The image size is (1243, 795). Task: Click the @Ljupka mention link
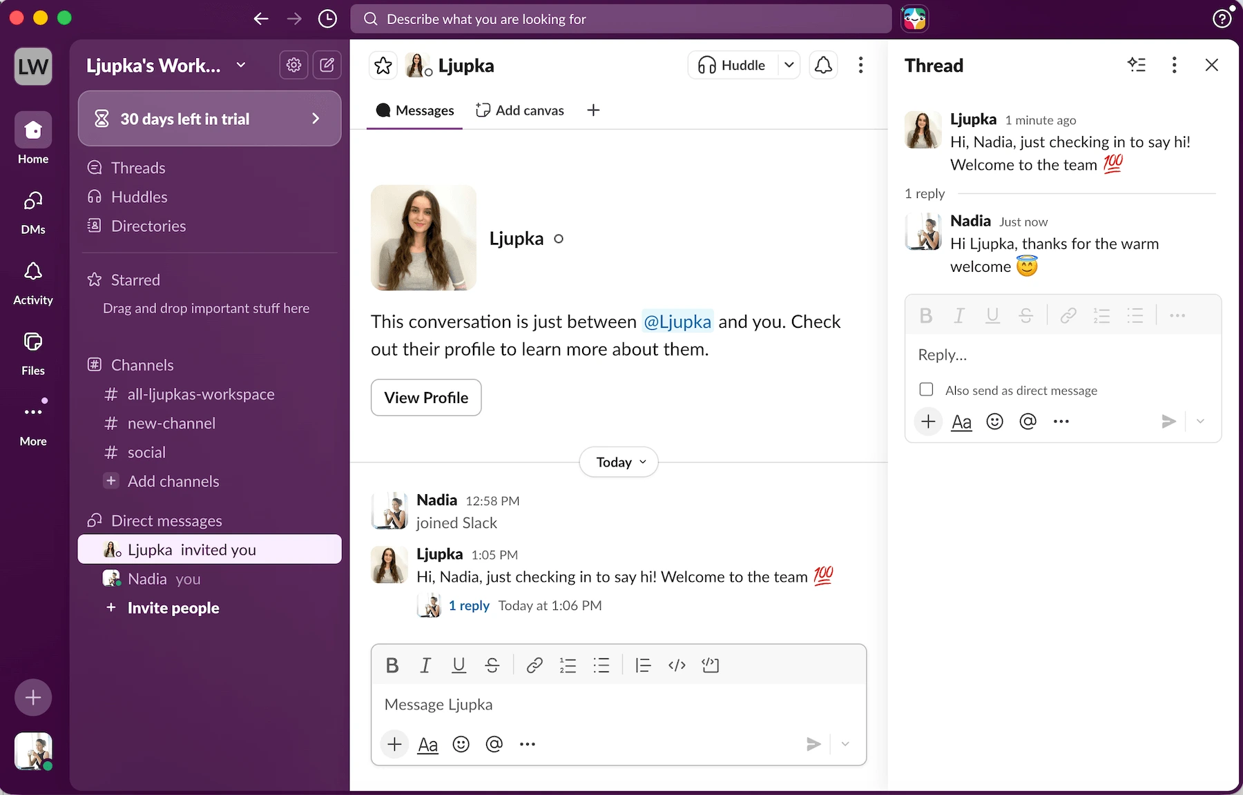pos(677,322)
